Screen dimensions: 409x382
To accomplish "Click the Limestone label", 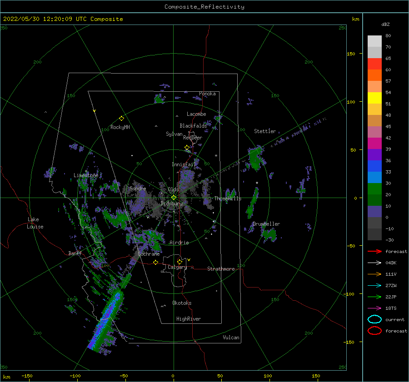I will pos(86,175).
